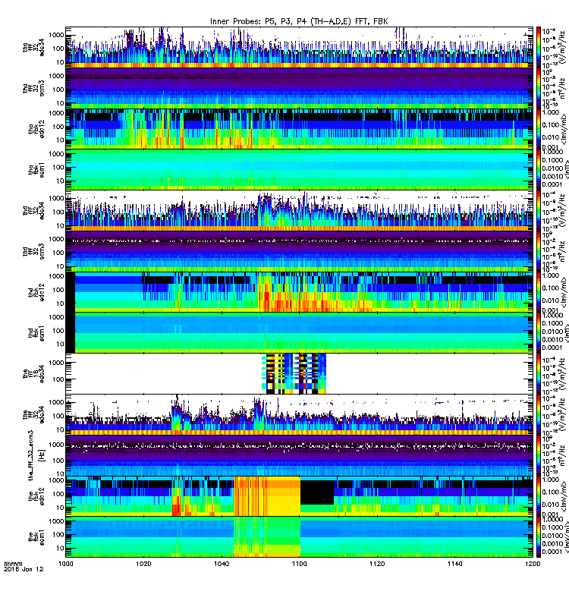Click the the_fff_32_scm3 spectrogram panel
Screen dimensions: 569x607
(x=299, y=455)
